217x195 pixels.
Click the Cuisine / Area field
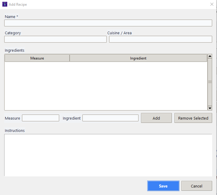pyautogui.click(x=160, y=39)
